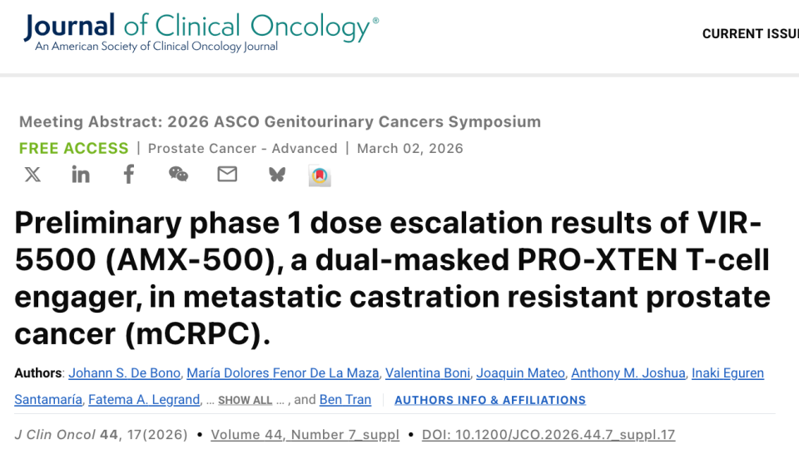Share article via WeChat icon
Screen dimensions: 799x449
pyautogui.click(x=178, y=175)
